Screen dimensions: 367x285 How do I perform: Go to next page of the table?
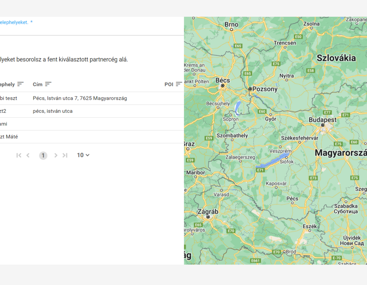[x=56, y=156]
